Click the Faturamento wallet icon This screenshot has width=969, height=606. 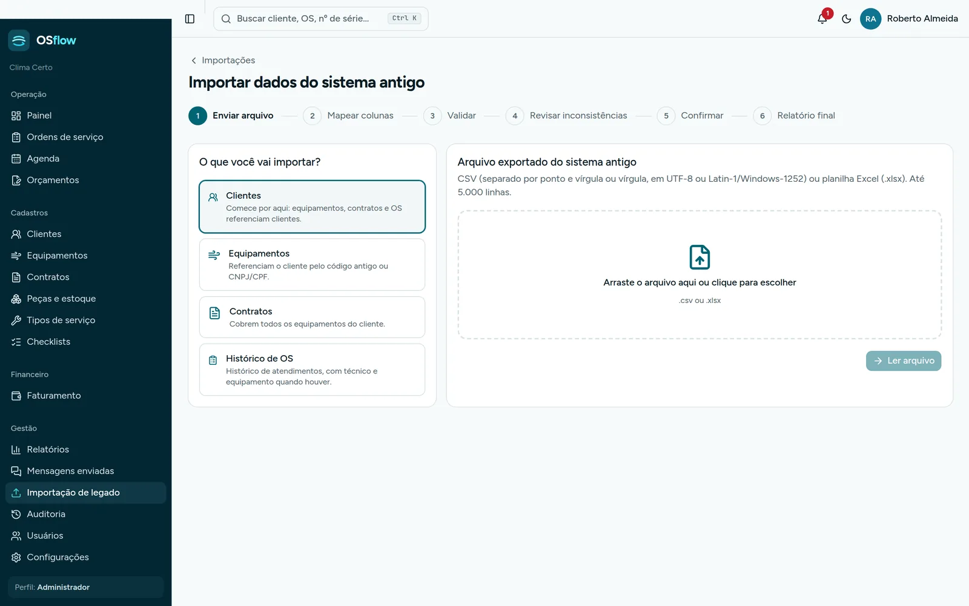[16, 396]
